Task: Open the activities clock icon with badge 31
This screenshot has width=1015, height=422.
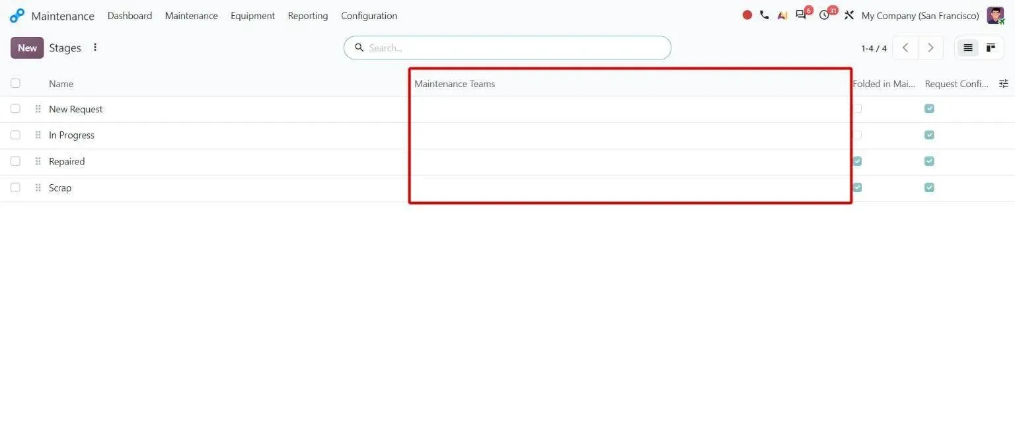Action: point(825,15)
